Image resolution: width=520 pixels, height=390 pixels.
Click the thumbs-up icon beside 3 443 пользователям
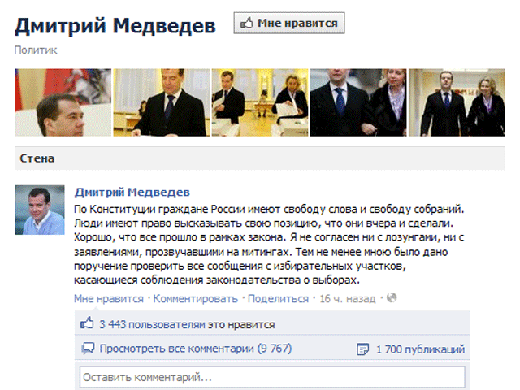point(87,323)
